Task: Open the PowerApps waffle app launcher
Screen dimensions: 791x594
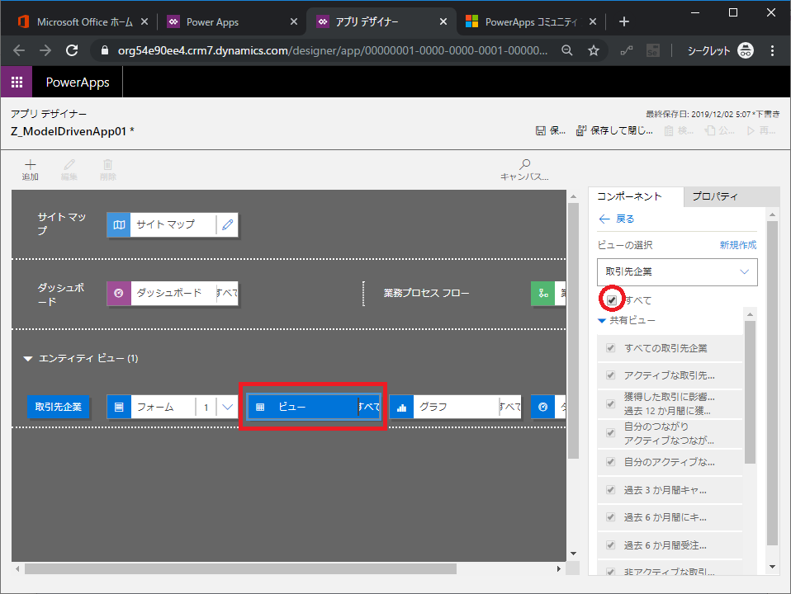Action: point(17,82)
